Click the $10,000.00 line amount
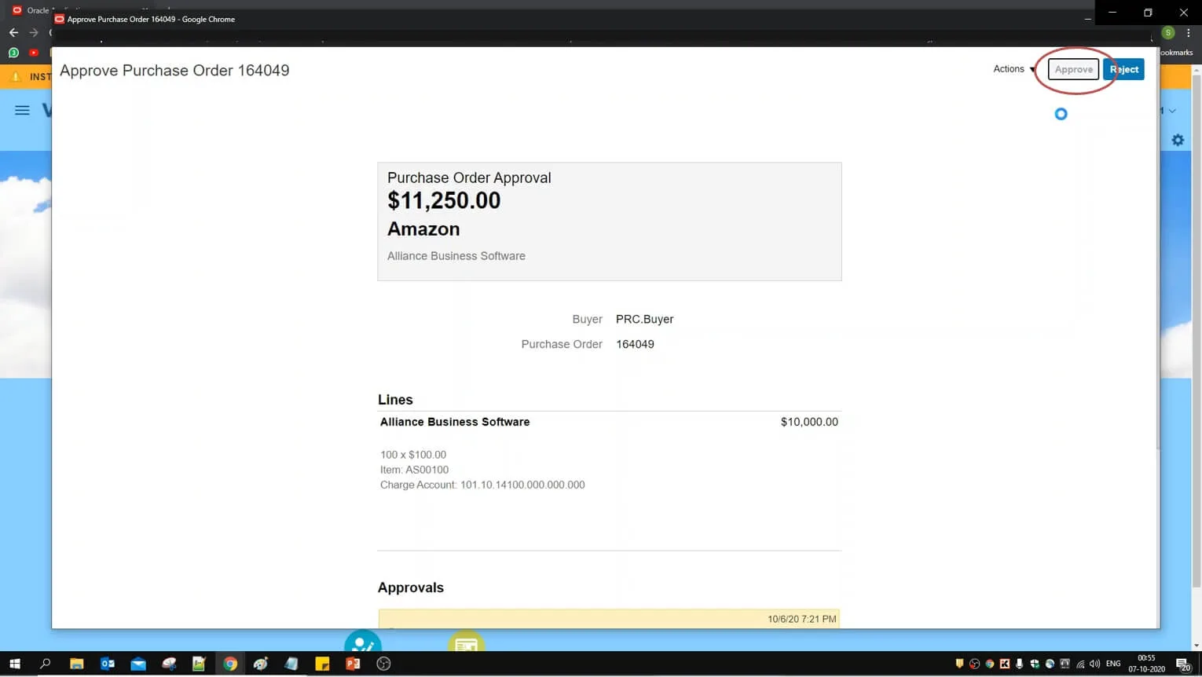Viewport: 1202px width, 677px height. point(809,422)
